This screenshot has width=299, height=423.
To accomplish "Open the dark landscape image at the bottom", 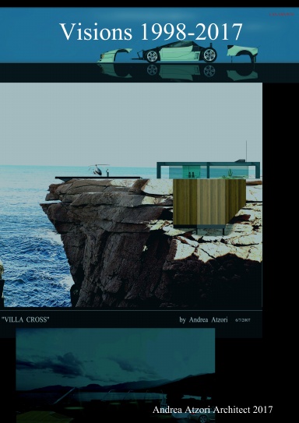I will [115, 375].
